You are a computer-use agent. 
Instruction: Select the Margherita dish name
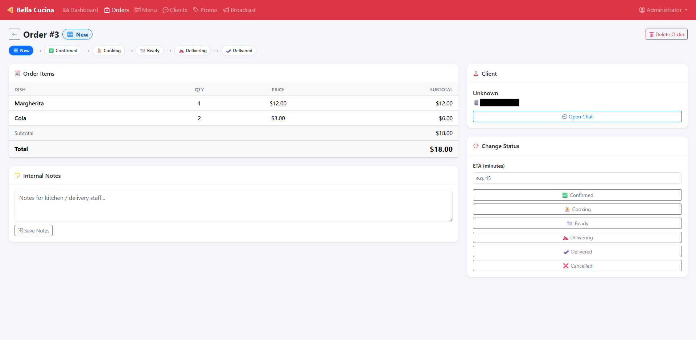(x=29, y=103)
